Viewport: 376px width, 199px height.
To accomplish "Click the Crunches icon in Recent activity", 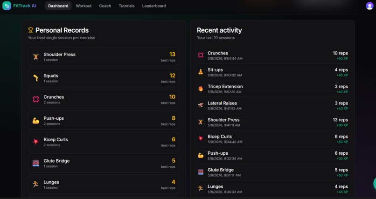I will coord(201,55).
